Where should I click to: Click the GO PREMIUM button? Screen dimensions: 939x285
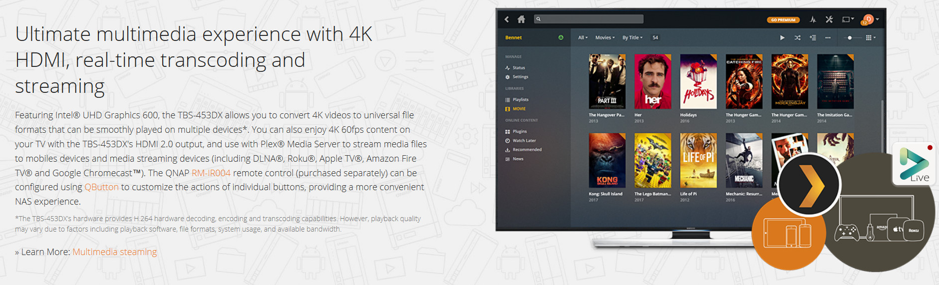click(783, 20)
